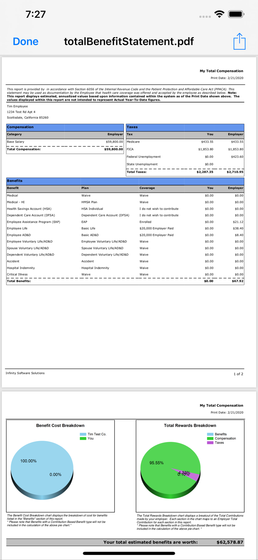Select the Compensation table header
This screenshot has height=560, width=258.
click(65, 127)
